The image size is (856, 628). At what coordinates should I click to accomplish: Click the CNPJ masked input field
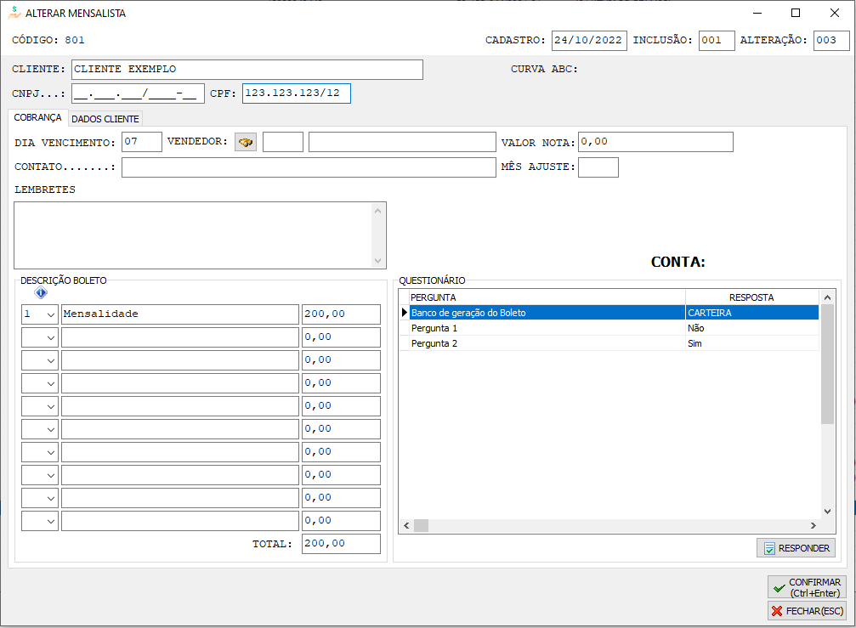pos(138,93)
